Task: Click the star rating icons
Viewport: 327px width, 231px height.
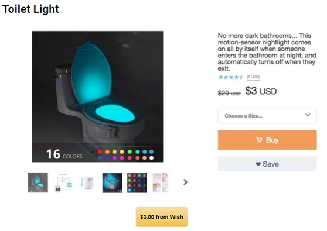Action: [x=231, y=77]
